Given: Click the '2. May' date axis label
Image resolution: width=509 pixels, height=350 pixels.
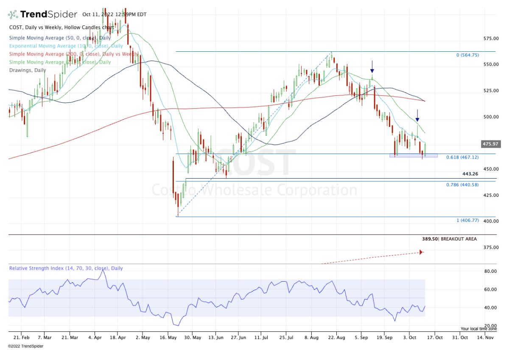Looking at the screenshot, I should coord(143,337).
